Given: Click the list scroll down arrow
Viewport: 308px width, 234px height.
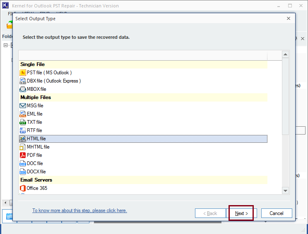Looking at the screenshot, I should click(285, 191).
